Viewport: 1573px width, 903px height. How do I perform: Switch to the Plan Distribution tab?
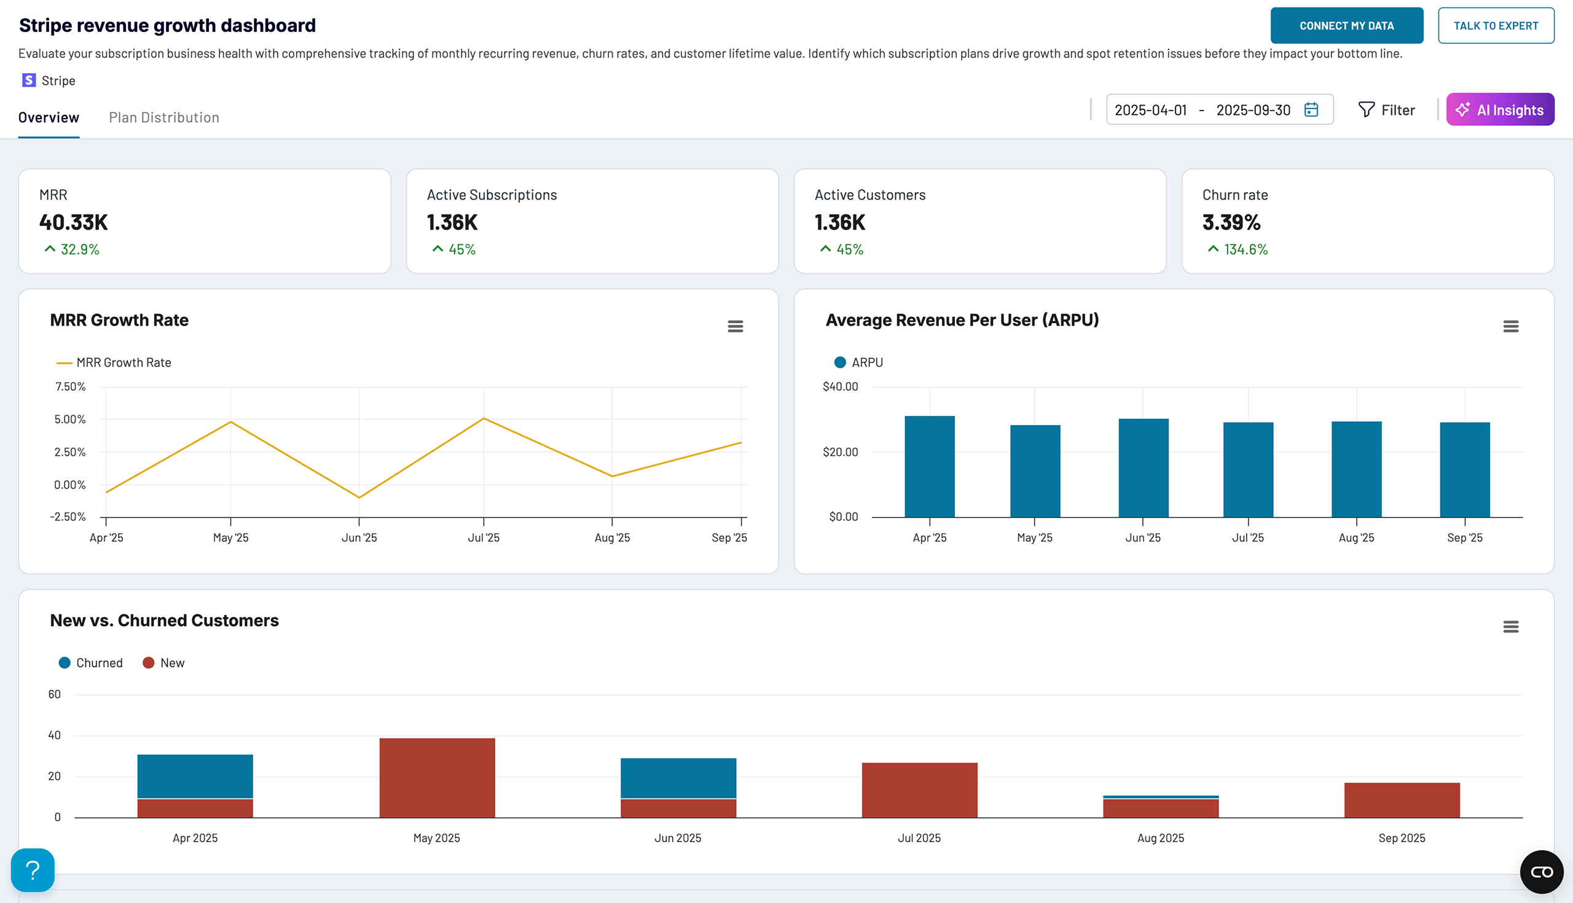pos(163,117)
